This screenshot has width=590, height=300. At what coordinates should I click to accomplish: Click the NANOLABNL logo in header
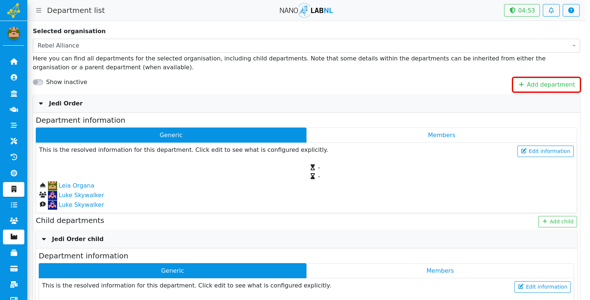pyautogui.click(x=306, y=10)
